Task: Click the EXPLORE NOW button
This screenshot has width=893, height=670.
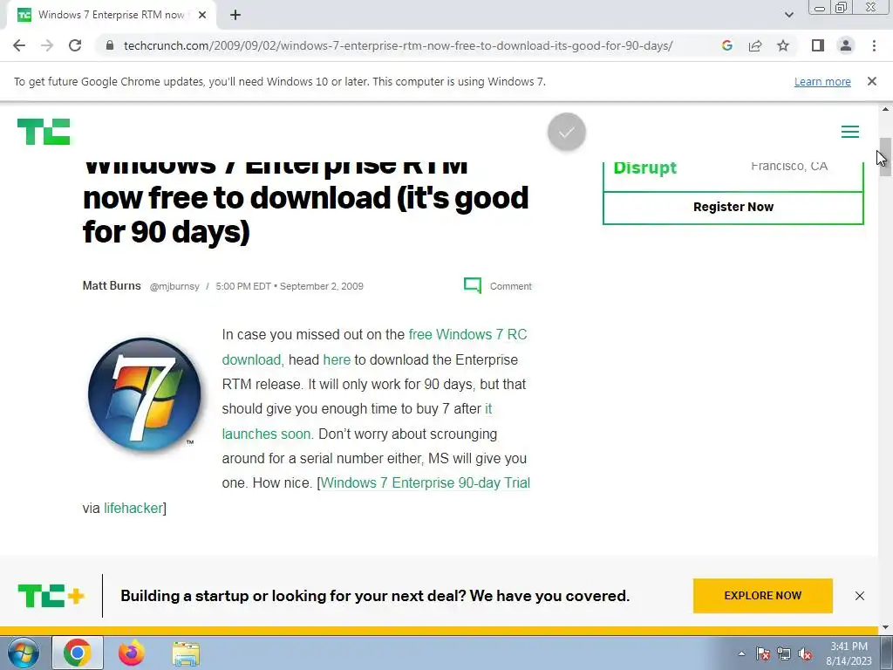Action: [762, 596]
